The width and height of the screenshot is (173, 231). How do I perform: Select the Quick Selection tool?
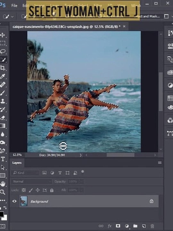3,60
